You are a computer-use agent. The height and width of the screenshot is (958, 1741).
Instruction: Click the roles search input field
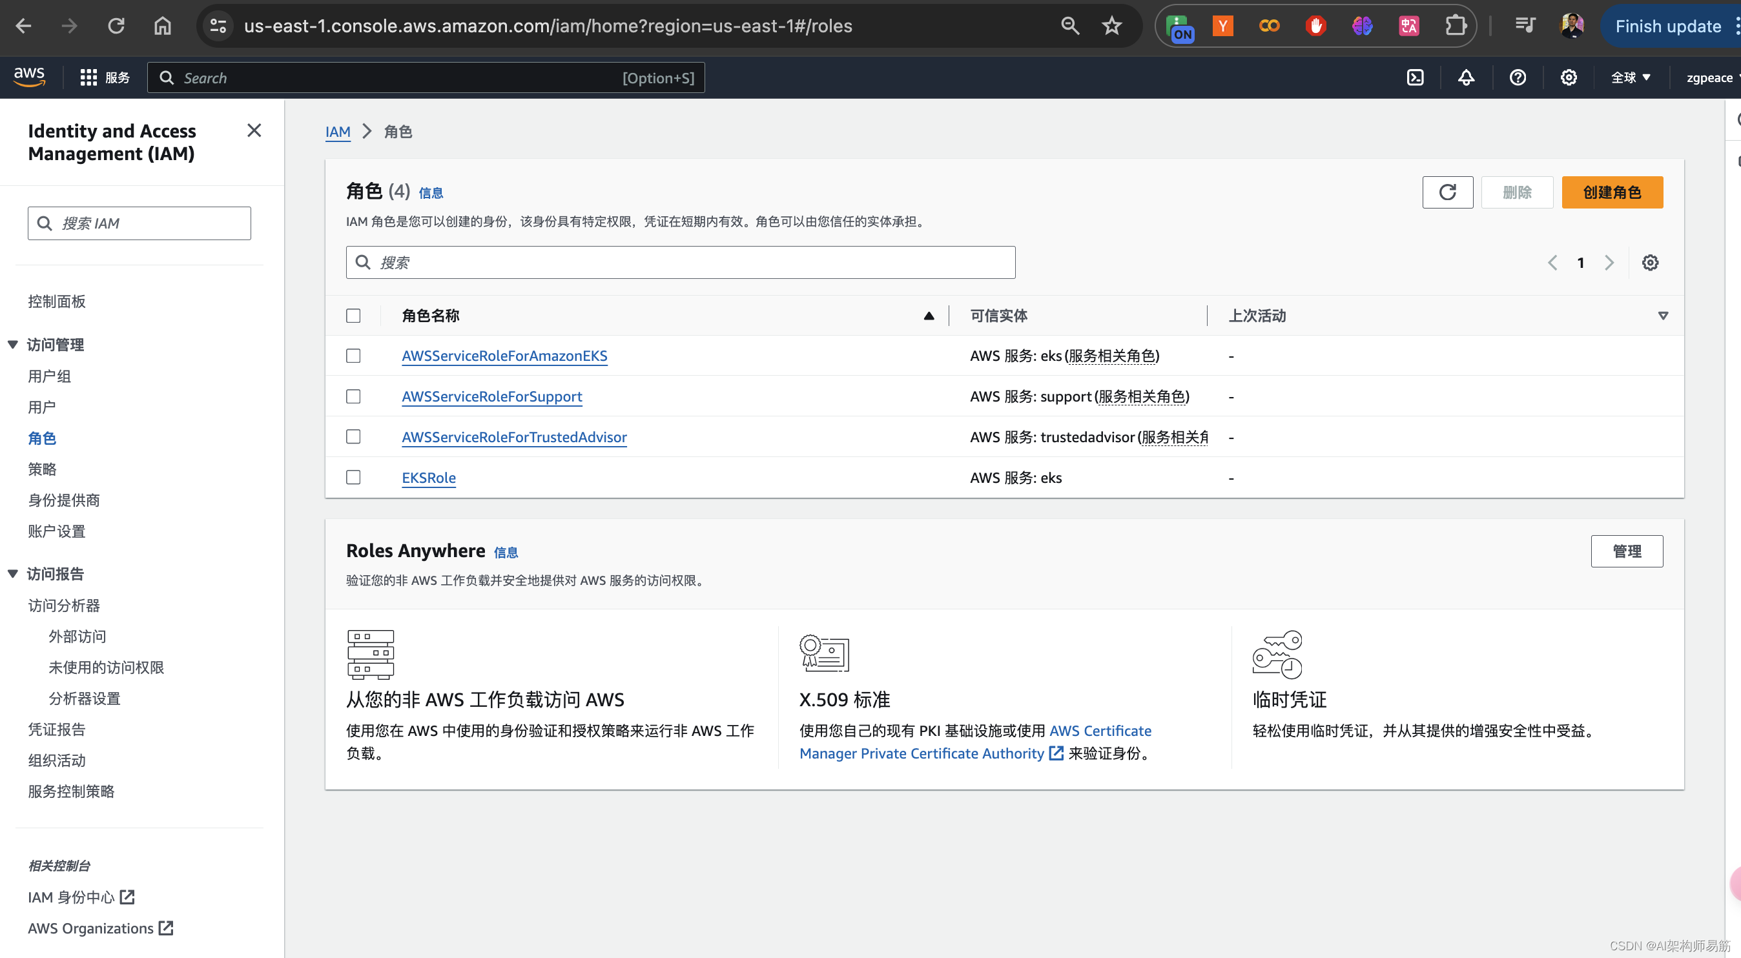coord(681,262)
